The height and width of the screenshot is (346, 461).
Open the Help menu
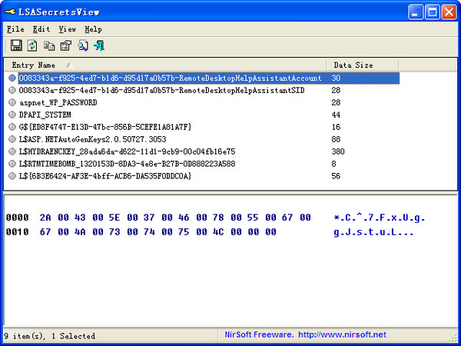point(93,29)
